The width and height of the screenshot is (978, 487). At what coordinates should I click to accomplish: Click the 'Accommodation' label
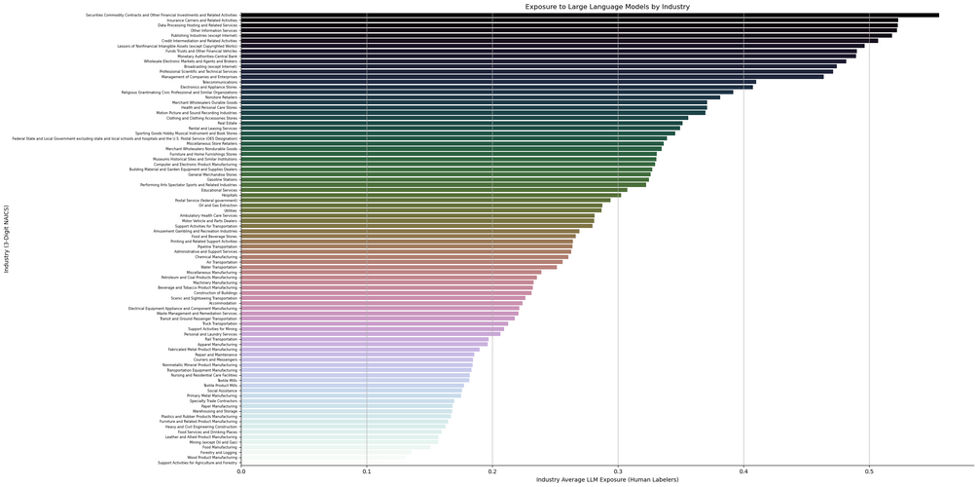point(223,304)
